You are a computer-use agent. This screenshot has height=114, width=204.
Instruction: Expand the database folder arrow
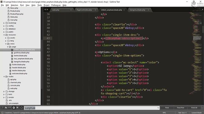click(x=4, y=29)
